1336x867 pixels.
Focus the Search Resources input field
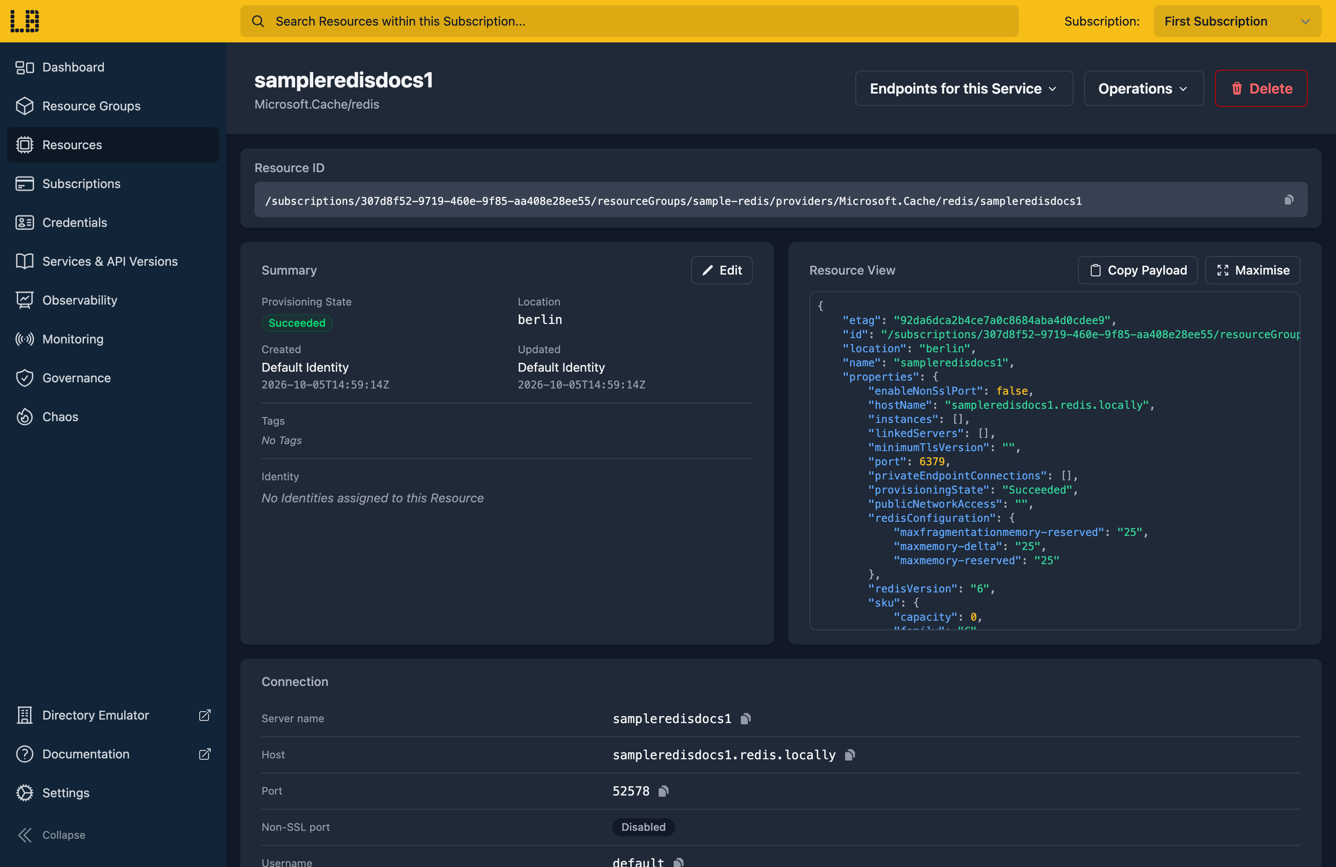629,21
